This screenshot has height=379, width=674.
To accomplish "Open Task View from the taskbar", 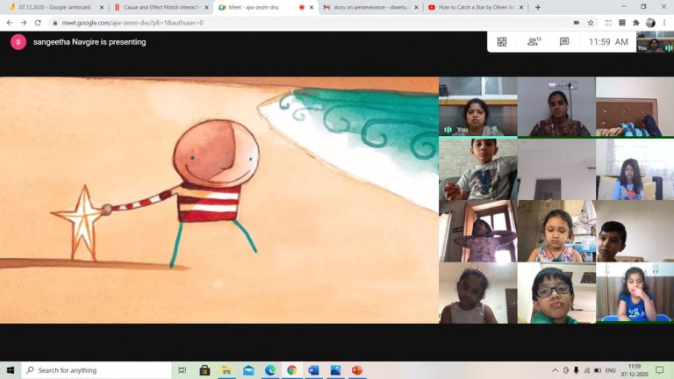I will (x=183, y=370).
